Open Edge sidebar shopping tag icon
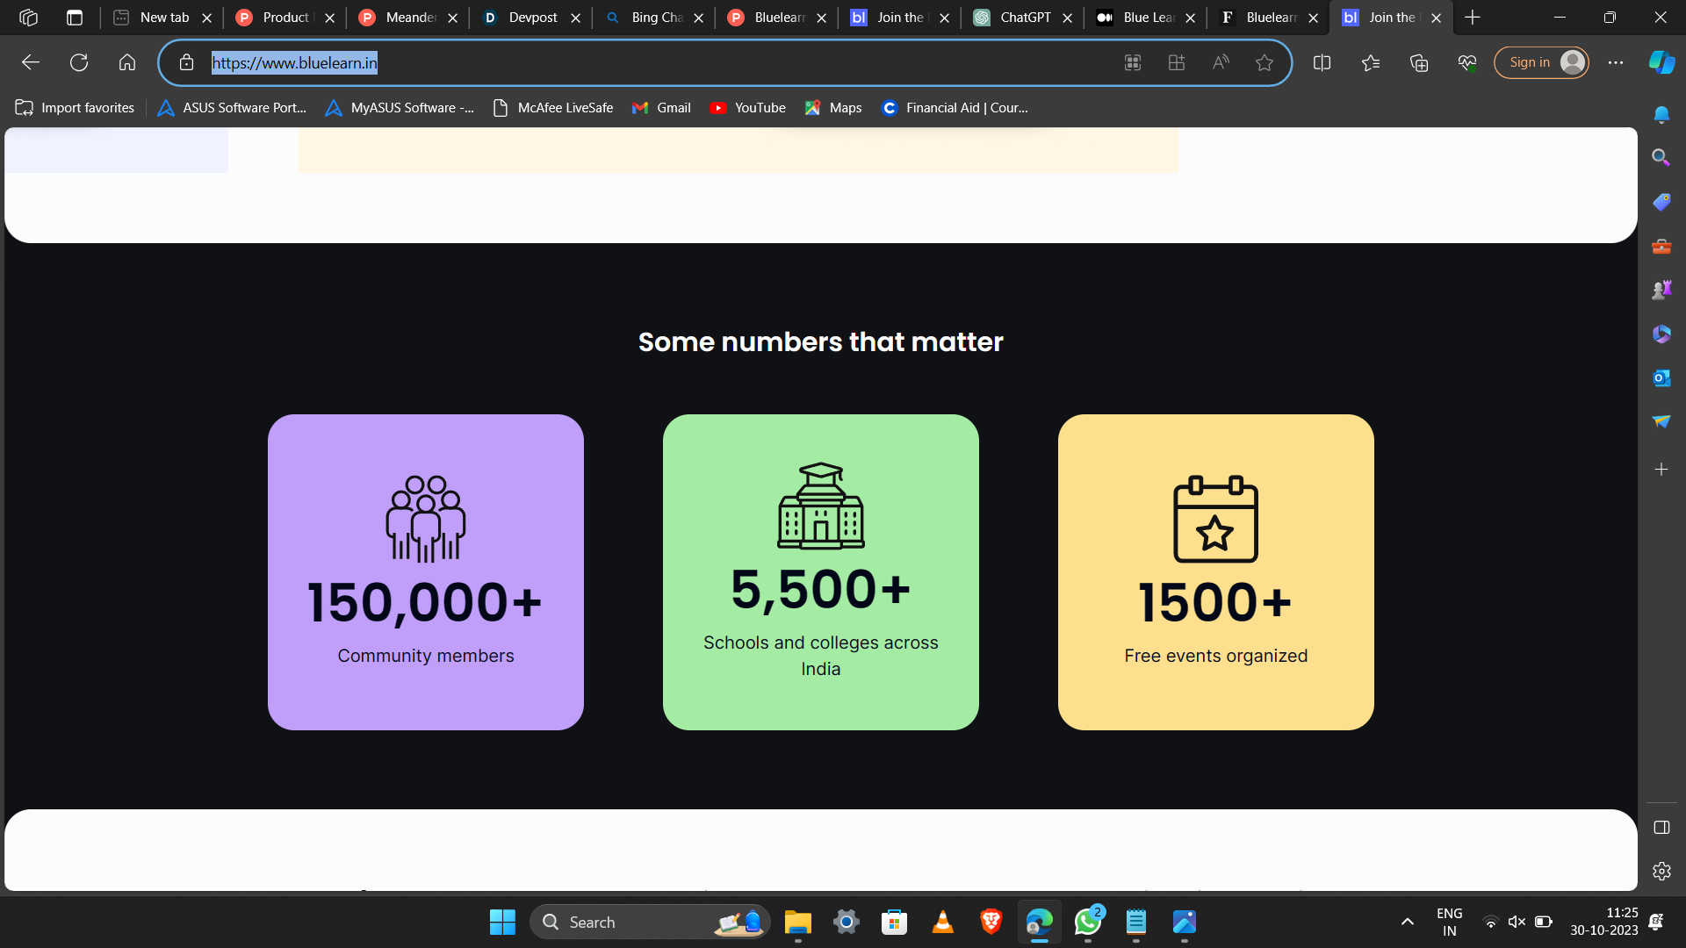This screenshot has height=948, width=1686. pyautogui.click(x=1661, y=202)
